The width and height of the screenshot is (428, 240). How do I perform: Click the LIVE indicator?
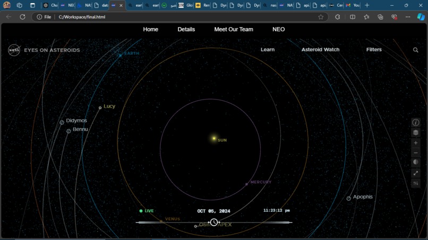point(147,211)
